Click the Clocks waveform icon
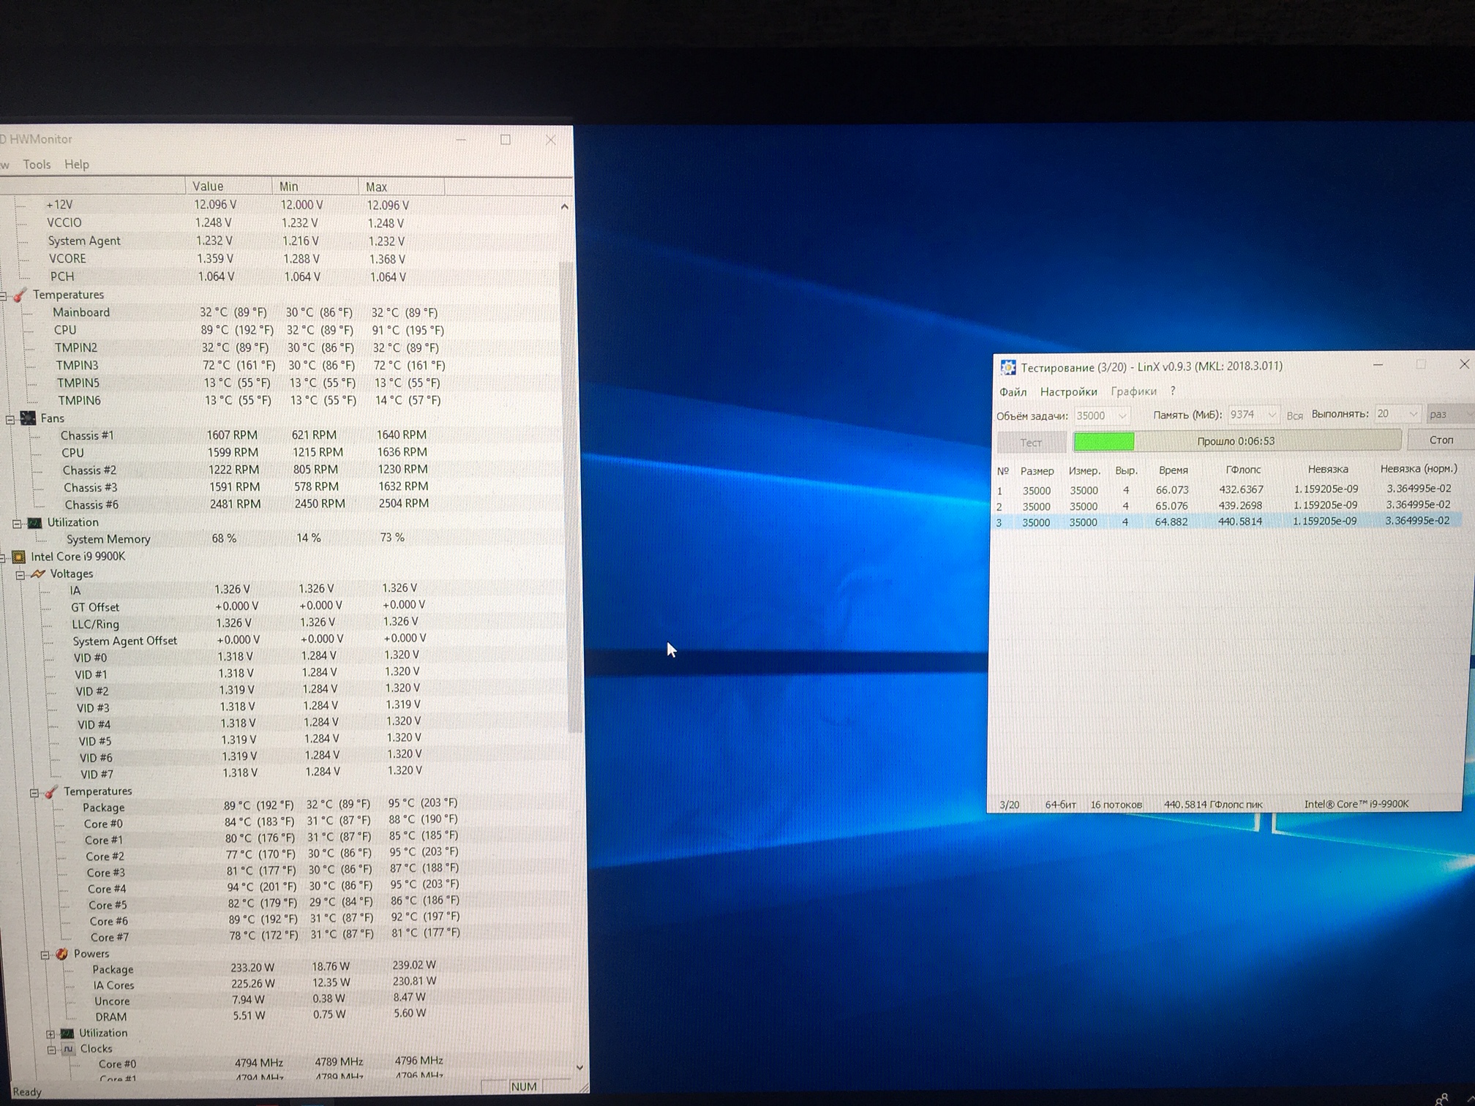Screen dimensions: 1475x1106 point(68,1049)
